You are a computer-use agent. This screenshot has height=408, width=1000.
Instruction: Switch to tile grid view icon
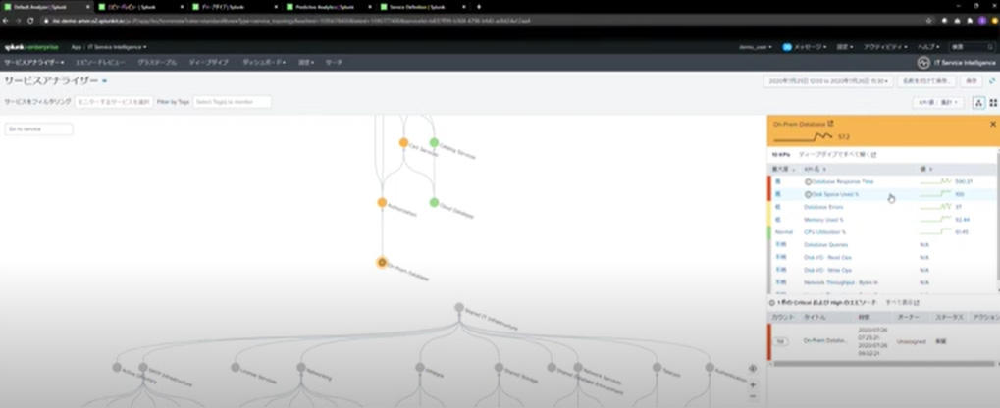[x=993, y=102]
